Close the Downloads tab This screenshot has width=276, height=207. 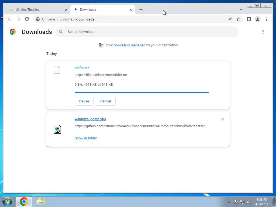131,10
